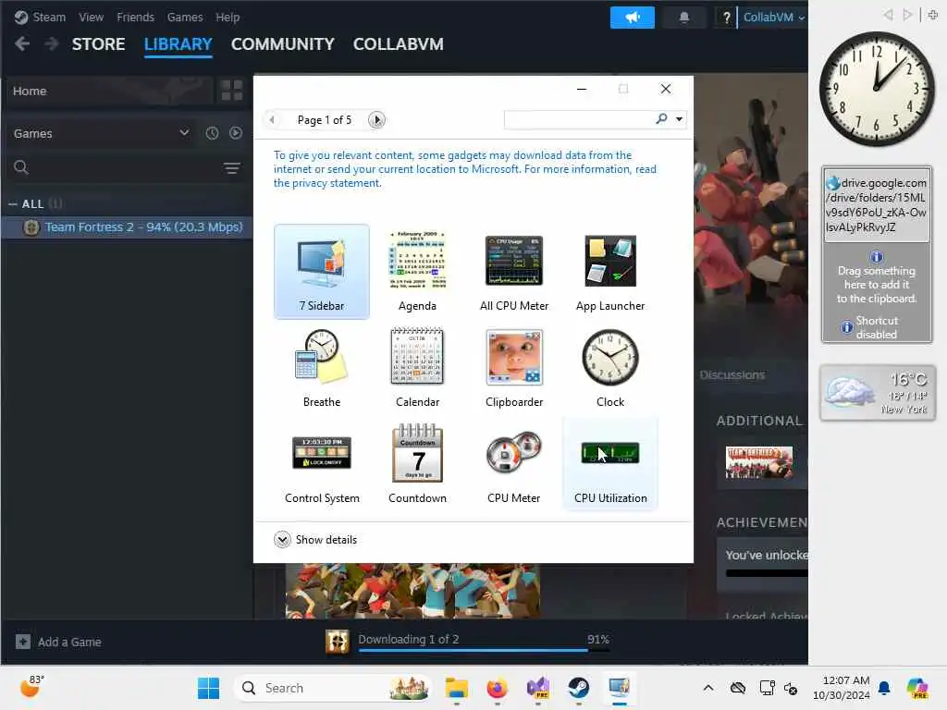Open Copilot icon in taskbar
Viewport: 947px width, 710px height.
click(x=917, y=688)
